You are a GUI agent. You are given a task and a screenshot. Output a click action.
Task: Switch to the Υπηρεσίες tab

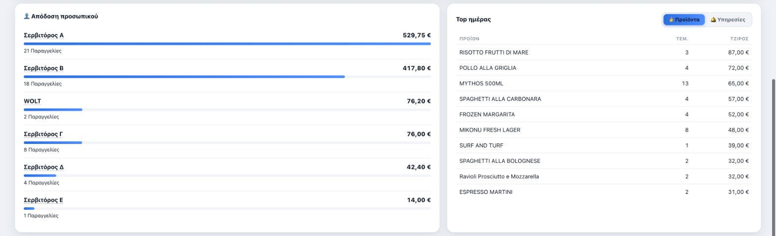click(727, 20)
